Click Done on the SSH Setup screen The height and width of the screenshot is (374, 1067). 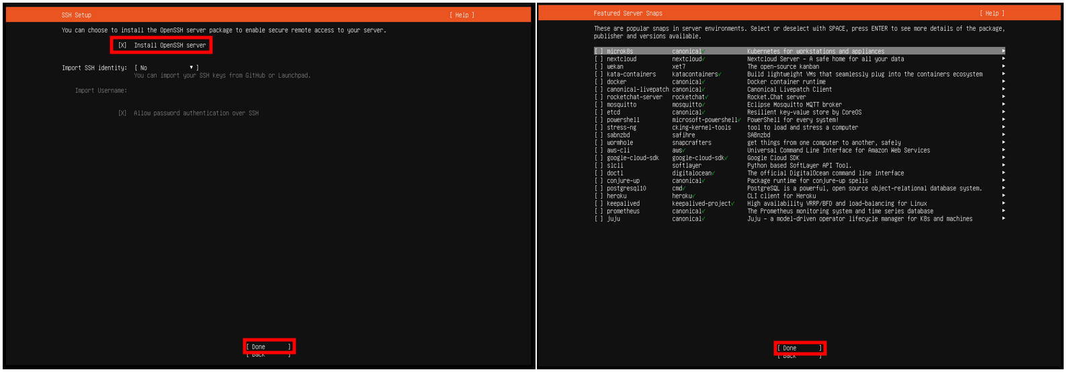(269, 347)
